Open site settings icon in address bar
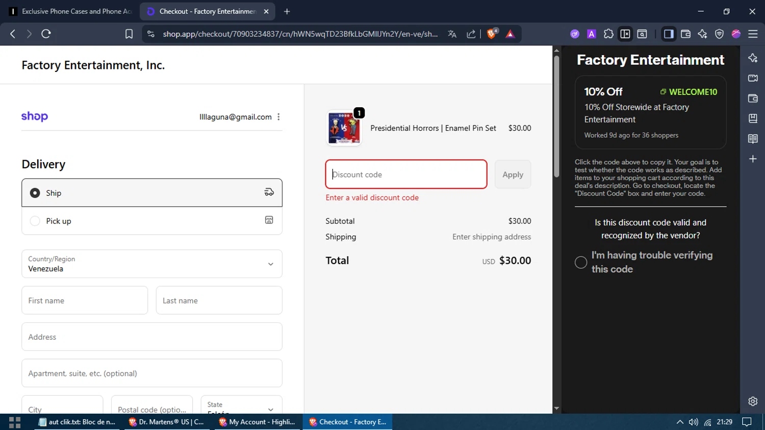Viewport: 765px width, 430px height. coord(150,34)
